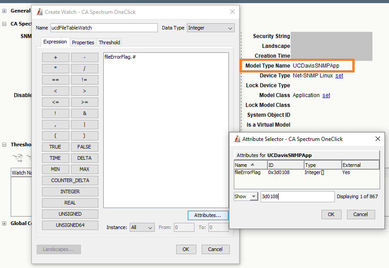The height and width of the screenshot is (268, 389).
Task: Collapse the Threshold section
Action: (4, 144)
